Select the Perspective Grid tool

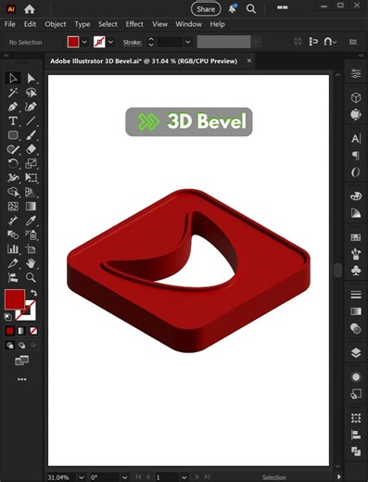31,192
